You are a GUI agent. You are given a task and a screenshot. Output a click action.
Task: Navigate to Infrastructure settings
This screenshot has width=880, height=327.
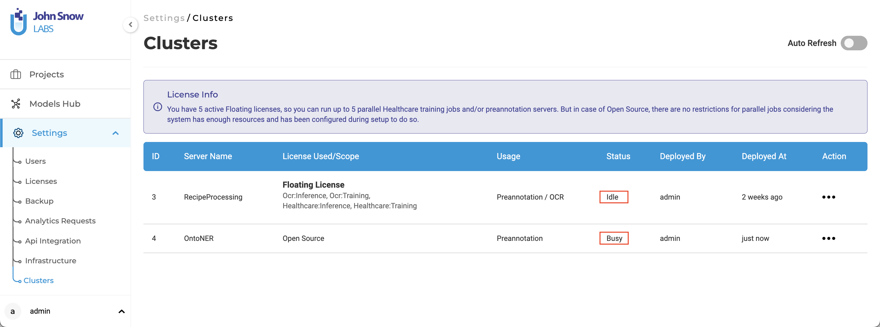[x=51, y=261]
